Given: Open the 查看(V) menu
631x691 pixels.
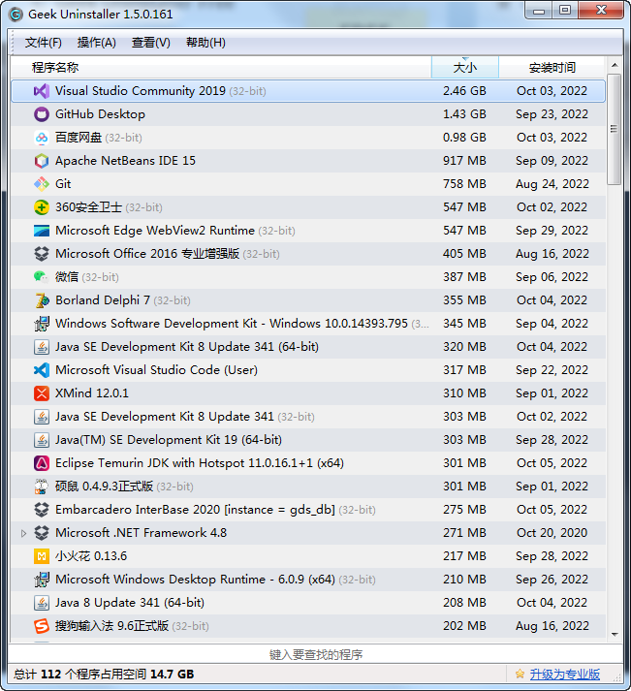Looking at the screenshot, I should [150, 43].
